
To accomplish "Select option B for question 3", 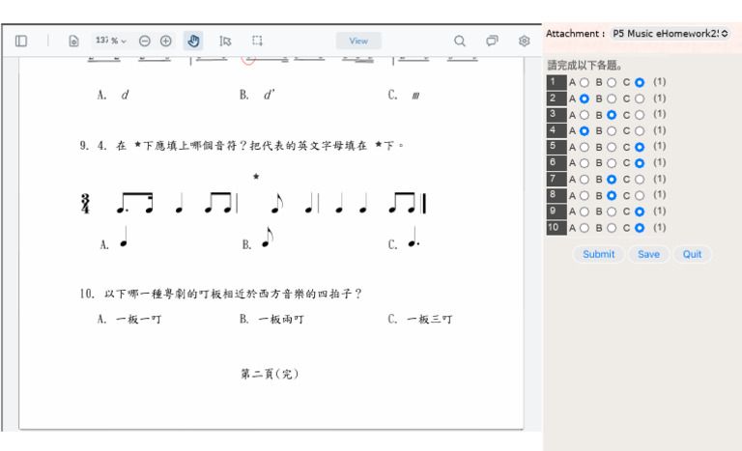I will (x=612, y=115).
